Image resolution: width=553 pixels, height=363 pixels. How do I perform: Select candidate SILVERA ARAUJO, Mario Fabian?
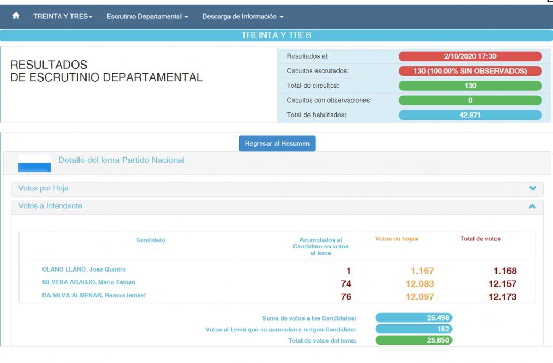[x=89, y=282]
